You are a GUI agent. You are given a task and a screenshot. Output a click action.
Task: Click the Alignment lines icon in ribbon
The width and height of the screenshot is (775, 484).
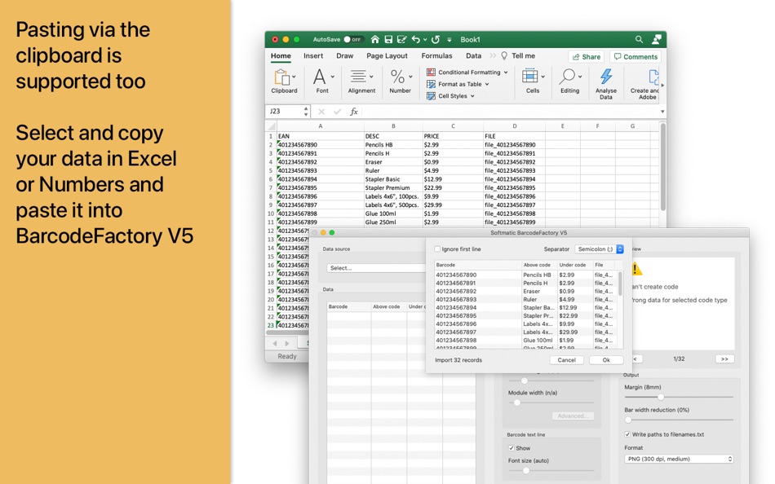[x=358, y=77]
